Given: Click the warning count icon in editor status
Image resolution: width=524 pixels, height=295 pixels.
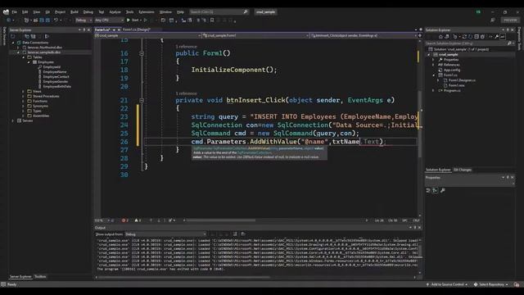Looking at the screenshot, I should point(137,220).
